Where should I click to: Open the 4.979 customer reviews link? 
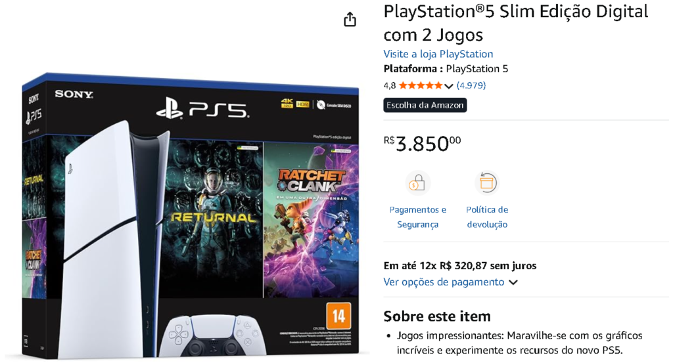[471, 85]
